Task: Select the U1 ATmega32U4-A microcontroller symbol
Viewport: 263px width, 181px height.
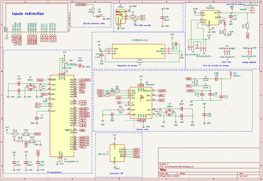Action: 62,116
